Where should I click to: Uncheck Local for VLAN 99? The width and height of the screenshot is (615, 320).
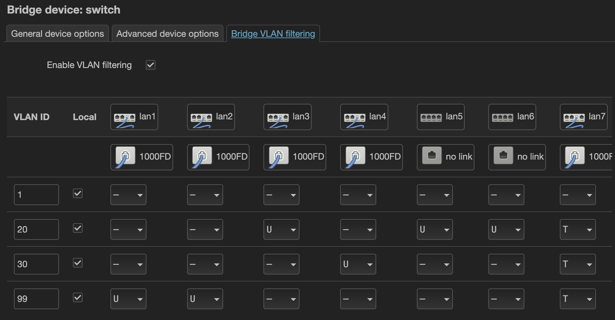coord(78,297)
